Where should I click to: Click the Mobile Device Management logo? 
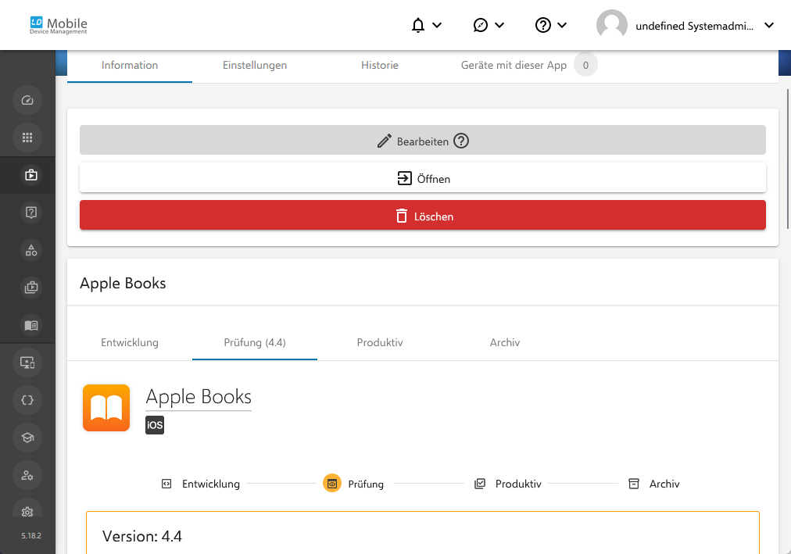point(59,25)
